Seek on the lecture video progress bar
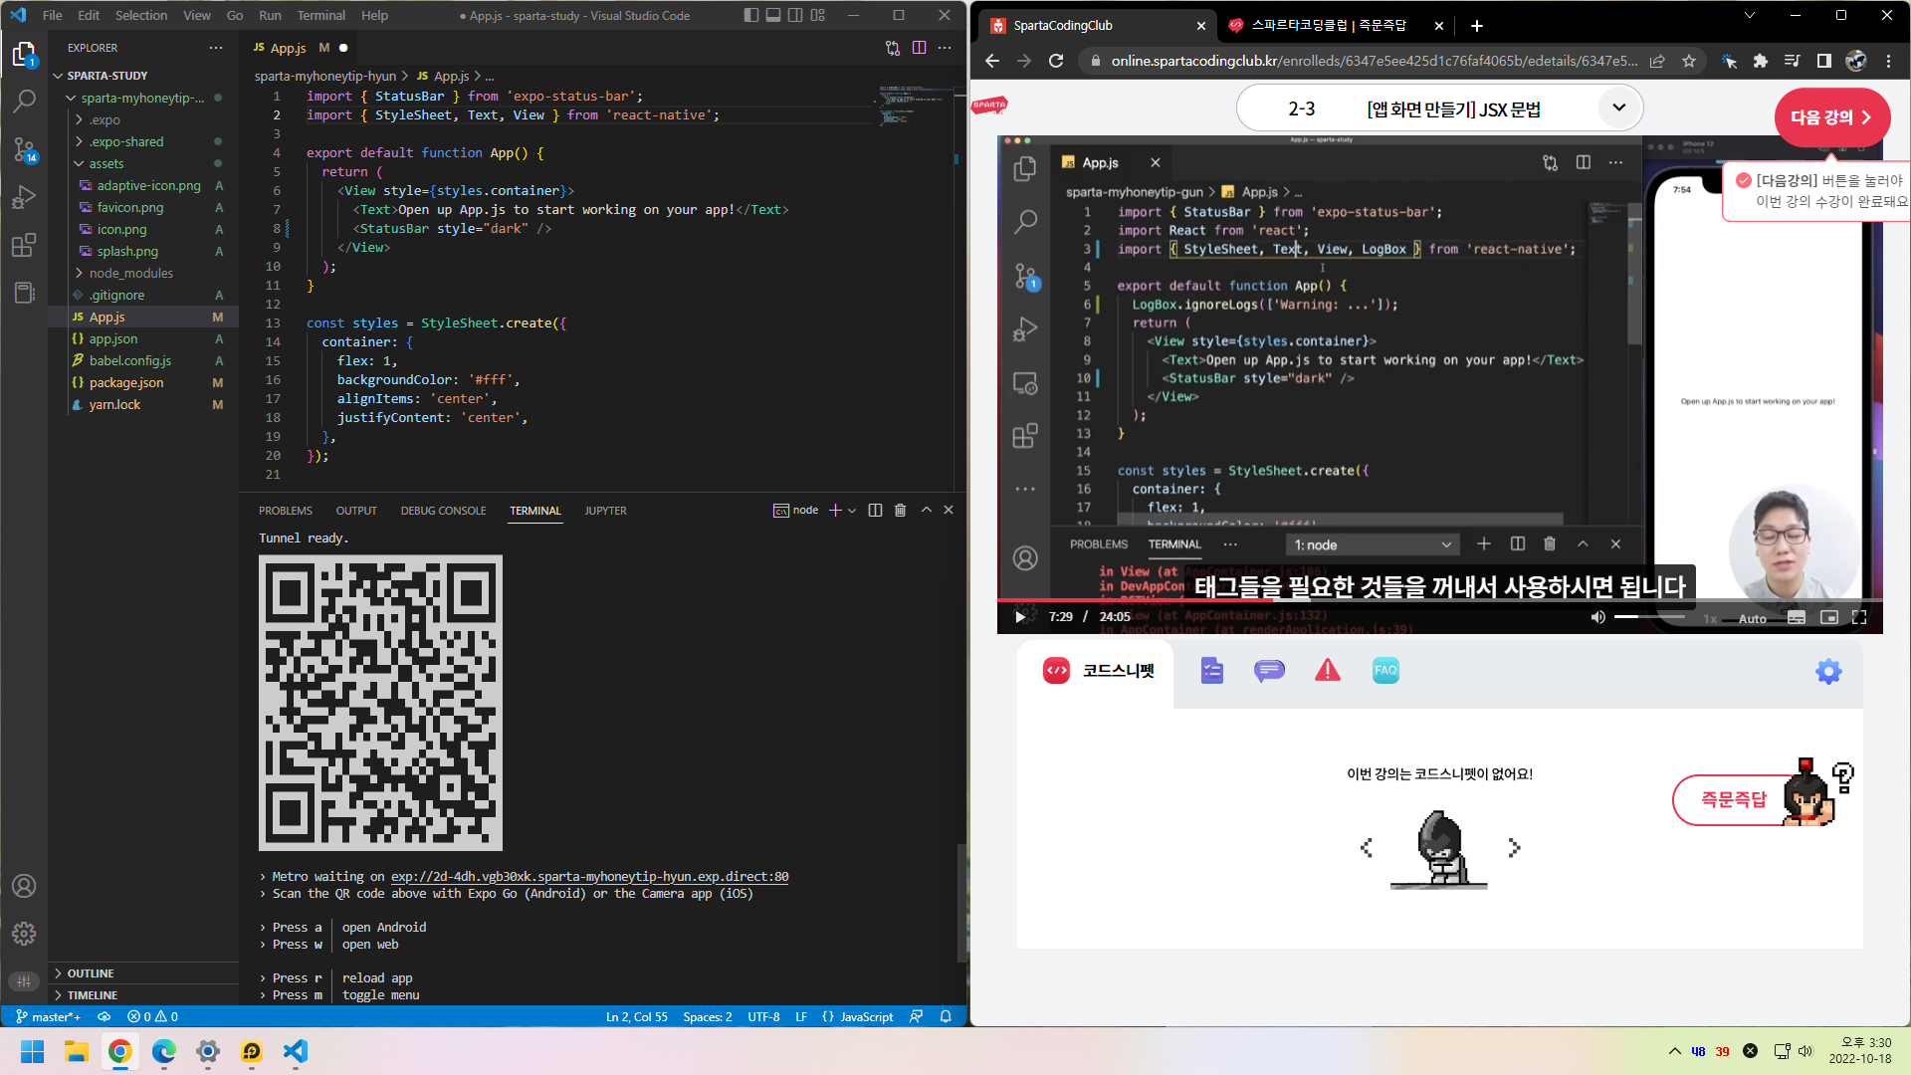 (x=1439, y=600)
